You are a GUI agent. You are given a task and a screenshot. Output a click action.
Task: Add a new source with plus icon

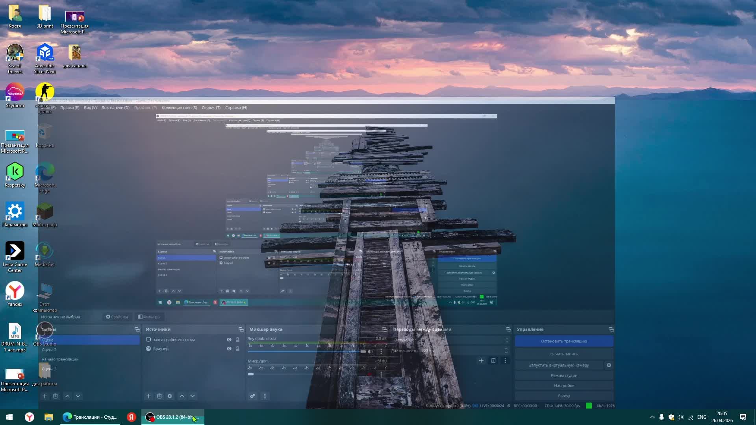(148, 396)
